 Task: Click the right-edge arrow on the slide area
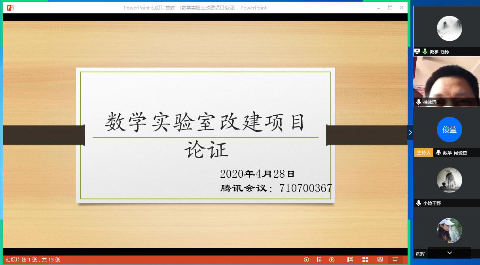point(410,132)
